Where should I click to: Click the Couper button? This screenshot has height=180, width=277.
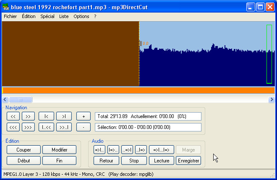pyautogui.click(x=24, y=150)
